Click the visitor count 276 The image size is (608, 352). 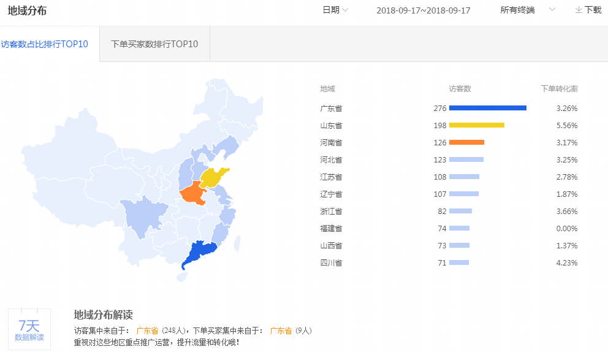439,109
